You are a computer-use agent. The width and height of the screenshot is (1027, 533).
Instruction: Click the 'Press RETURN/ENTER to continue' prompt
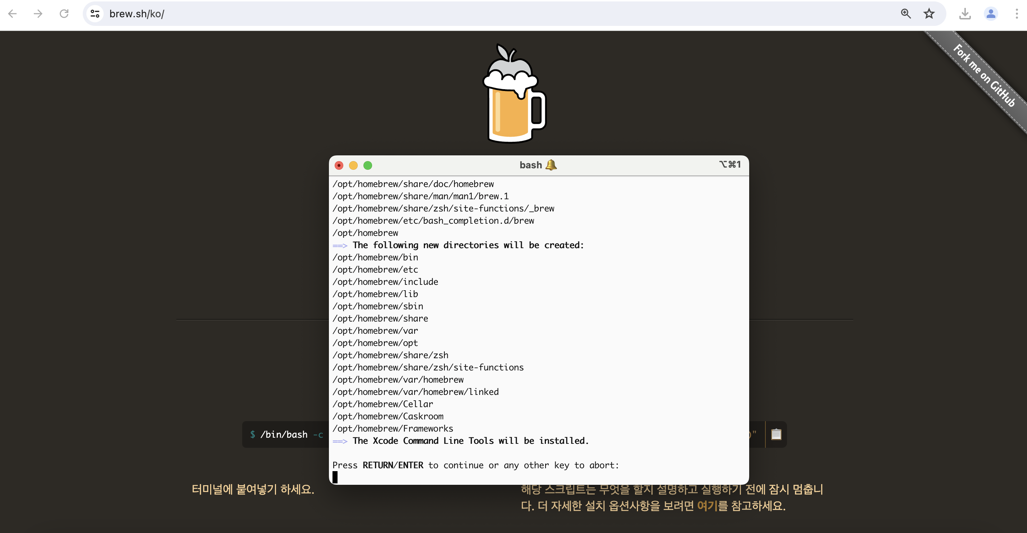476,465
